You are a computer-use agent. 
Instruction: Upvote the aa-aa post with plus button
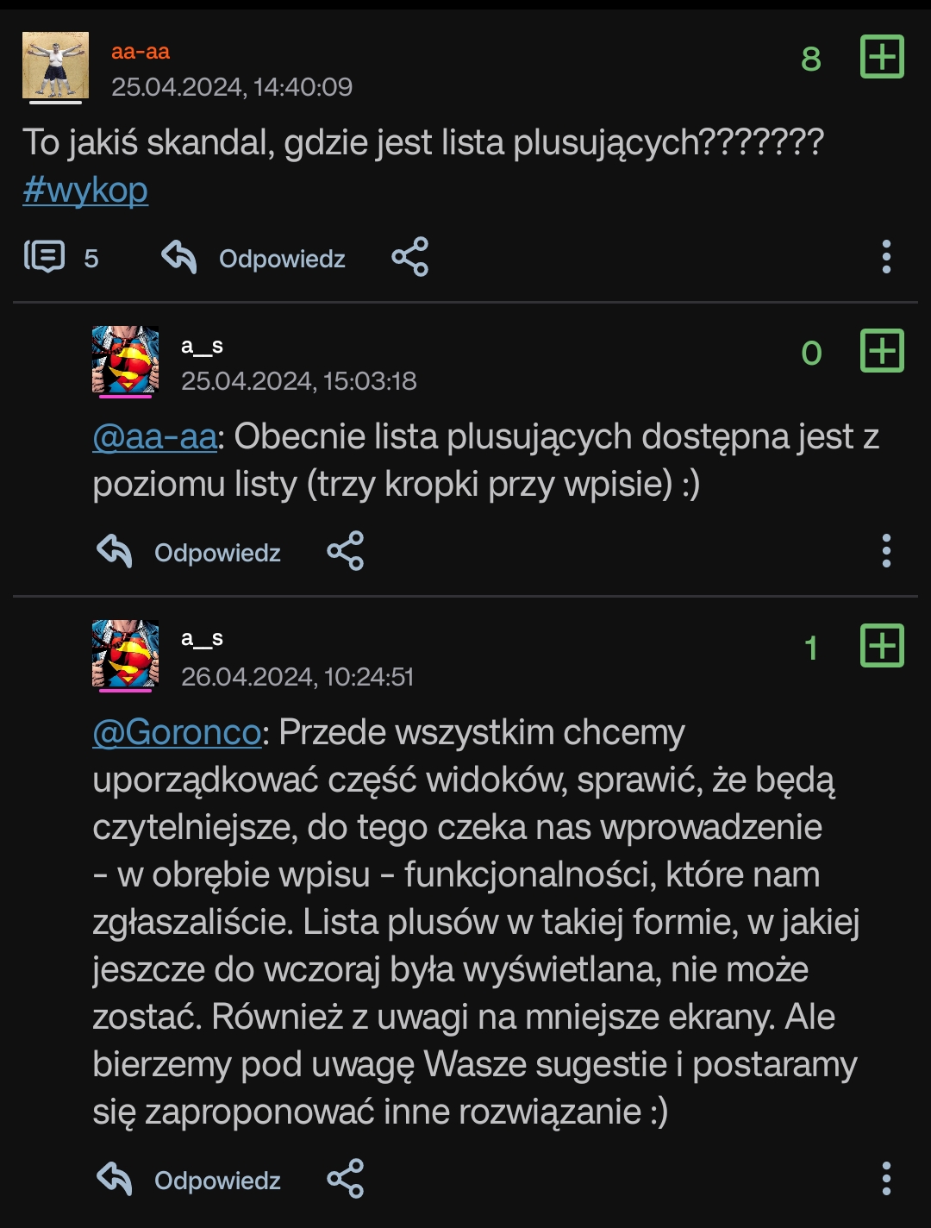pos(882,57)
